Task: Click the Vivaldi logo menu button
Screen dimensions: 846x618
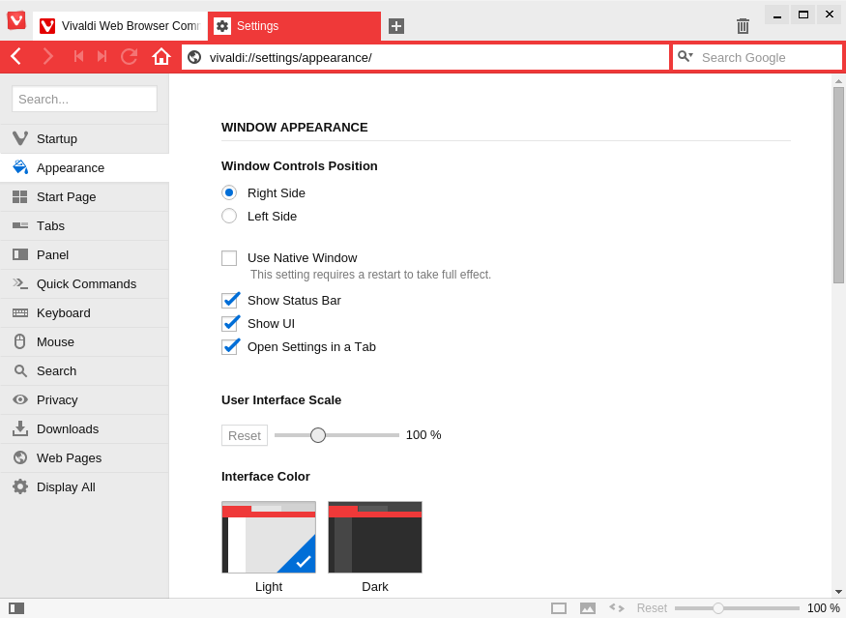Action: pyautogui.click(x=16, y=21)
